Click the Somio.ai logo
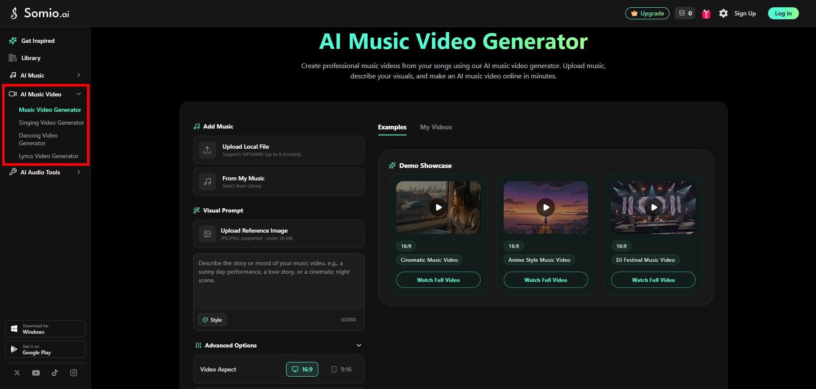 [39, 13]
